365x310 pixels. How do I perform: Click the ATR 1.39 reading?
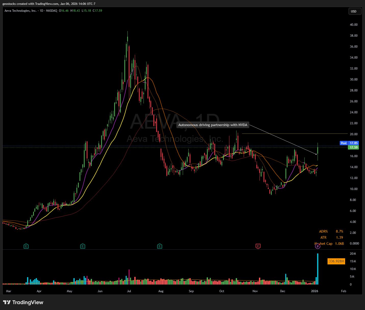tap(332, 237)
